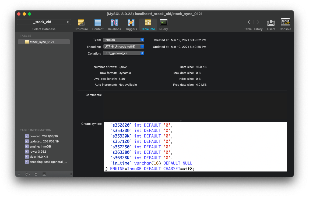Viewport: 309px width, 197px height.
Task: Open the gear actions menu
Action: point(27,174)
